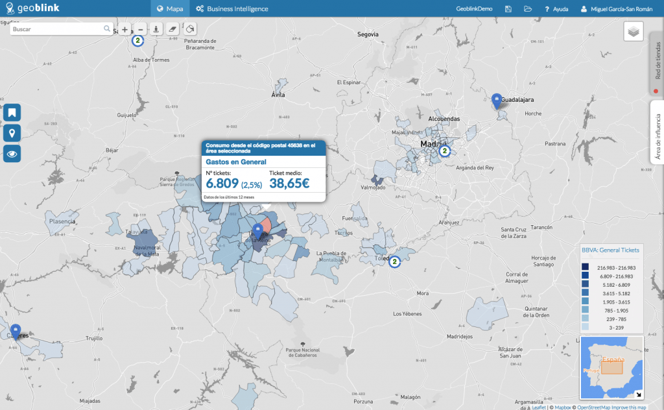Zoom in with the plus button
This screenshot has height=410, width=664.
[x=124, y=29]
